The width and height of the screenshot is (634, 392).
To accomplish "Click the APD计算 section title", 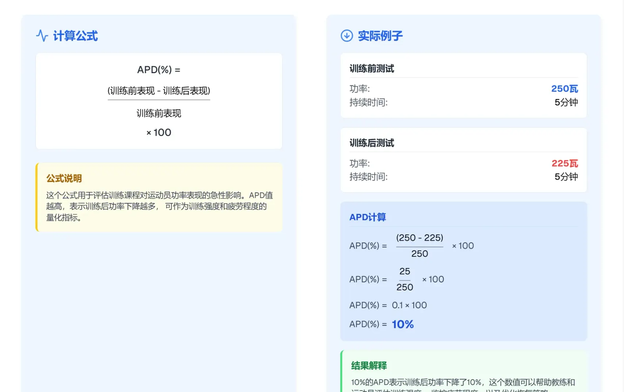I will [x=368, y=217].
